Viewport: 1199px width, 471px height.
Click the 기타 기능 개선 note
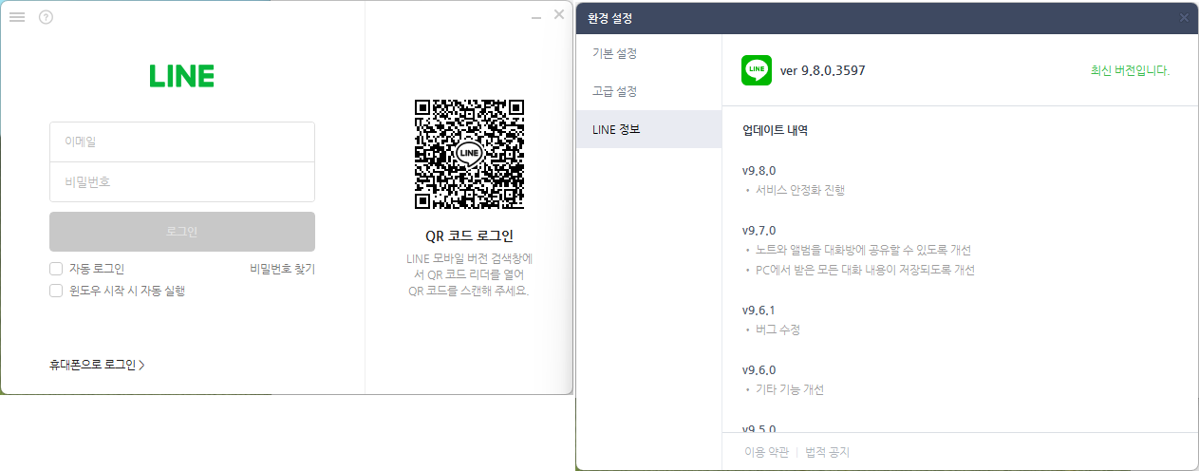[790, 389]
